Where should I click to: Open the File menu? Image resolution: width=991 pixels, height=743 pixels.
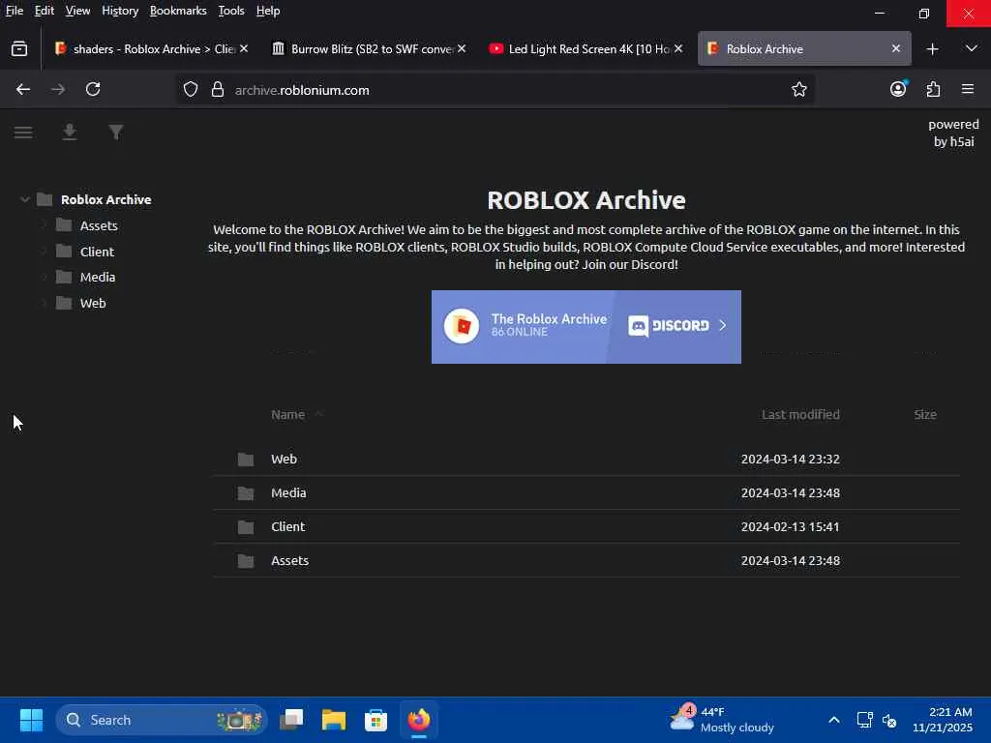15,11
